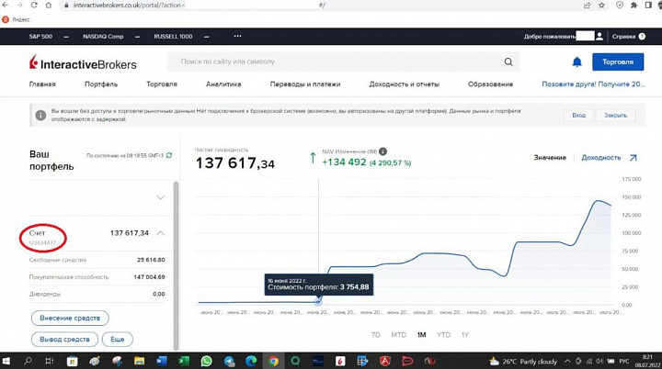Open the three-dots ticker options menu

tap(238, 37)
